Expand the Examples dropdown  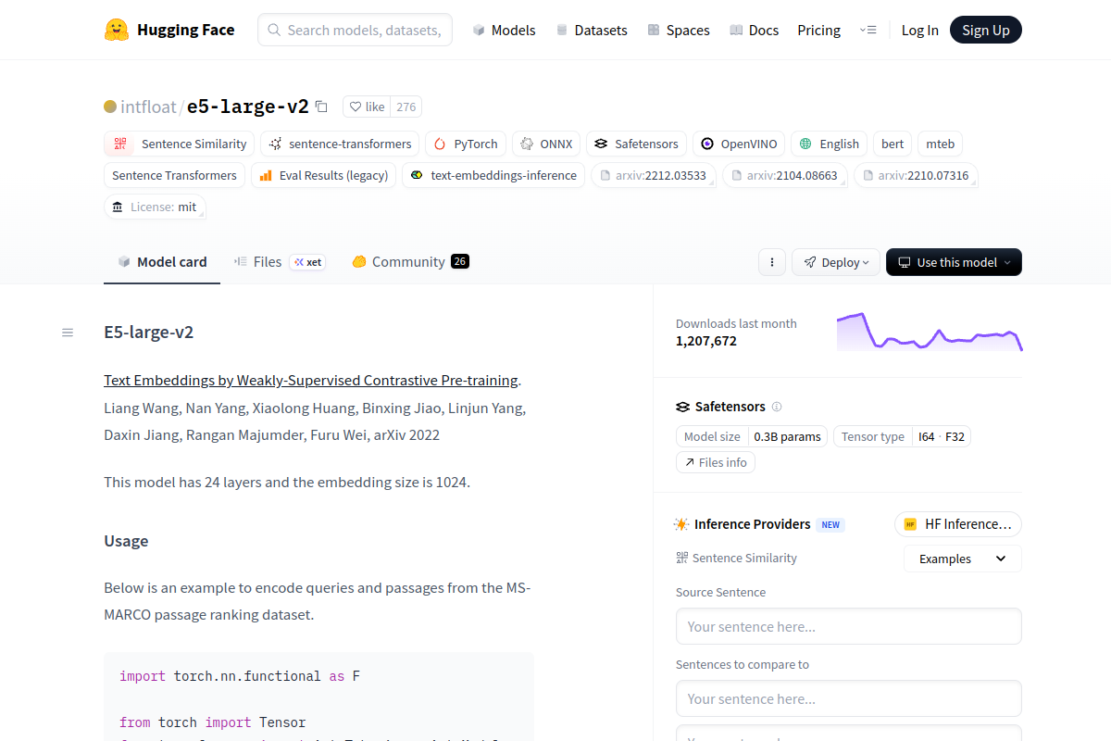point(962,559)
